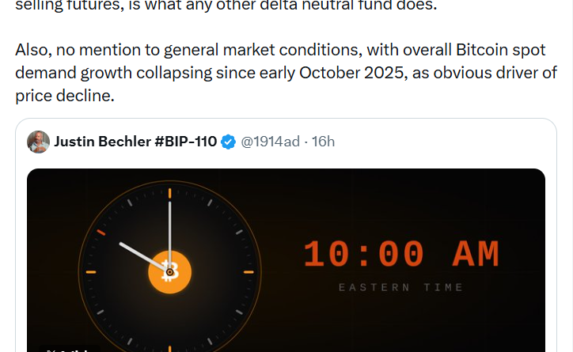573x352 pixels.
Task: Click the blue verified badge
Action: (228, 142)
